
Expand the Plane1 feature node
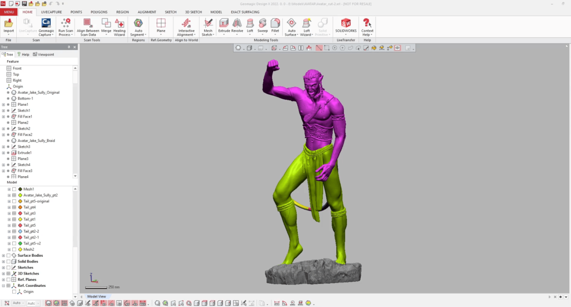click(x=4, y=104)
